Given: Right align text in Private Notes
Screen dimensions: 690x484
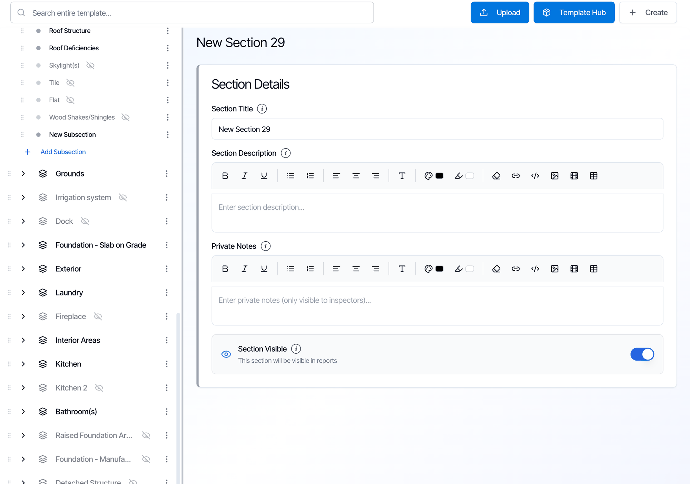Looking at the screenshot, I should click(x=376, y=269).
